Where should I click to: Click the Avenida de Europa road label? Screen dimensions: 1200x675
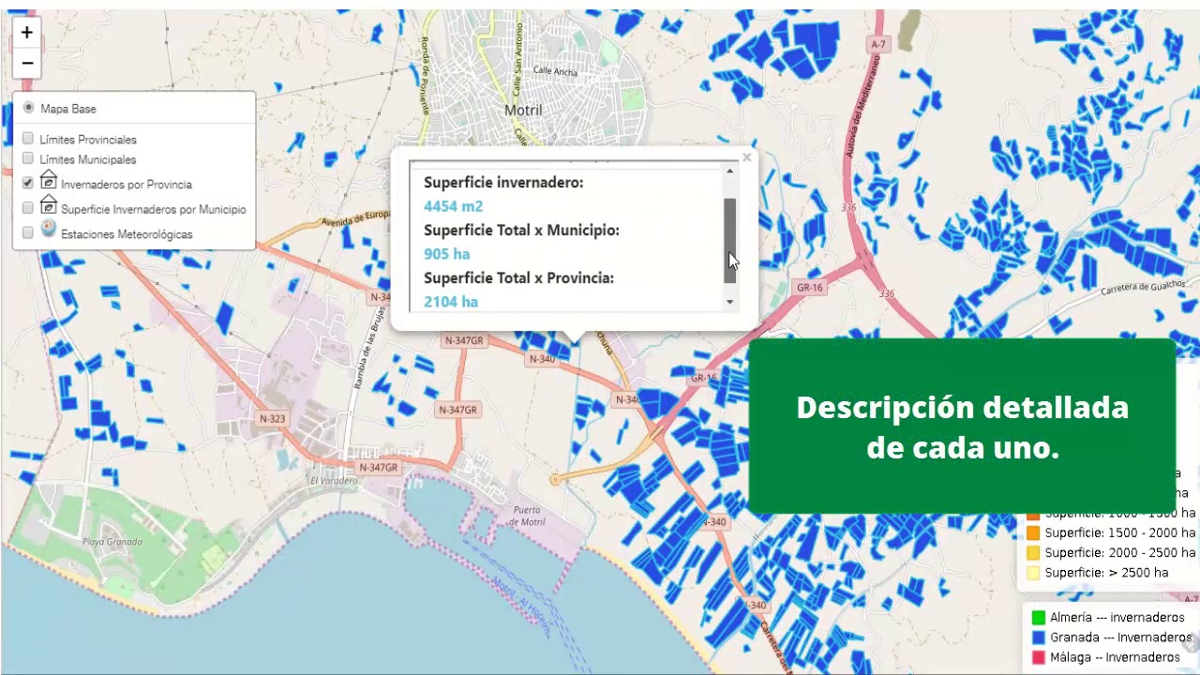(355, 218)
